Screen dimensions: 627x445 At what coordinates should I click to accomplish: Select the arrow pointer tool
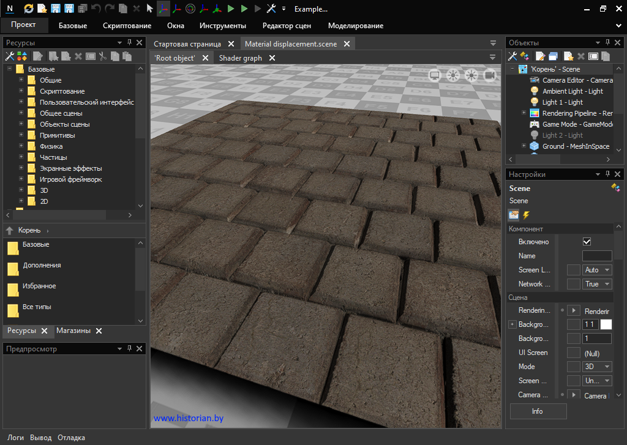tap(150, 9)
